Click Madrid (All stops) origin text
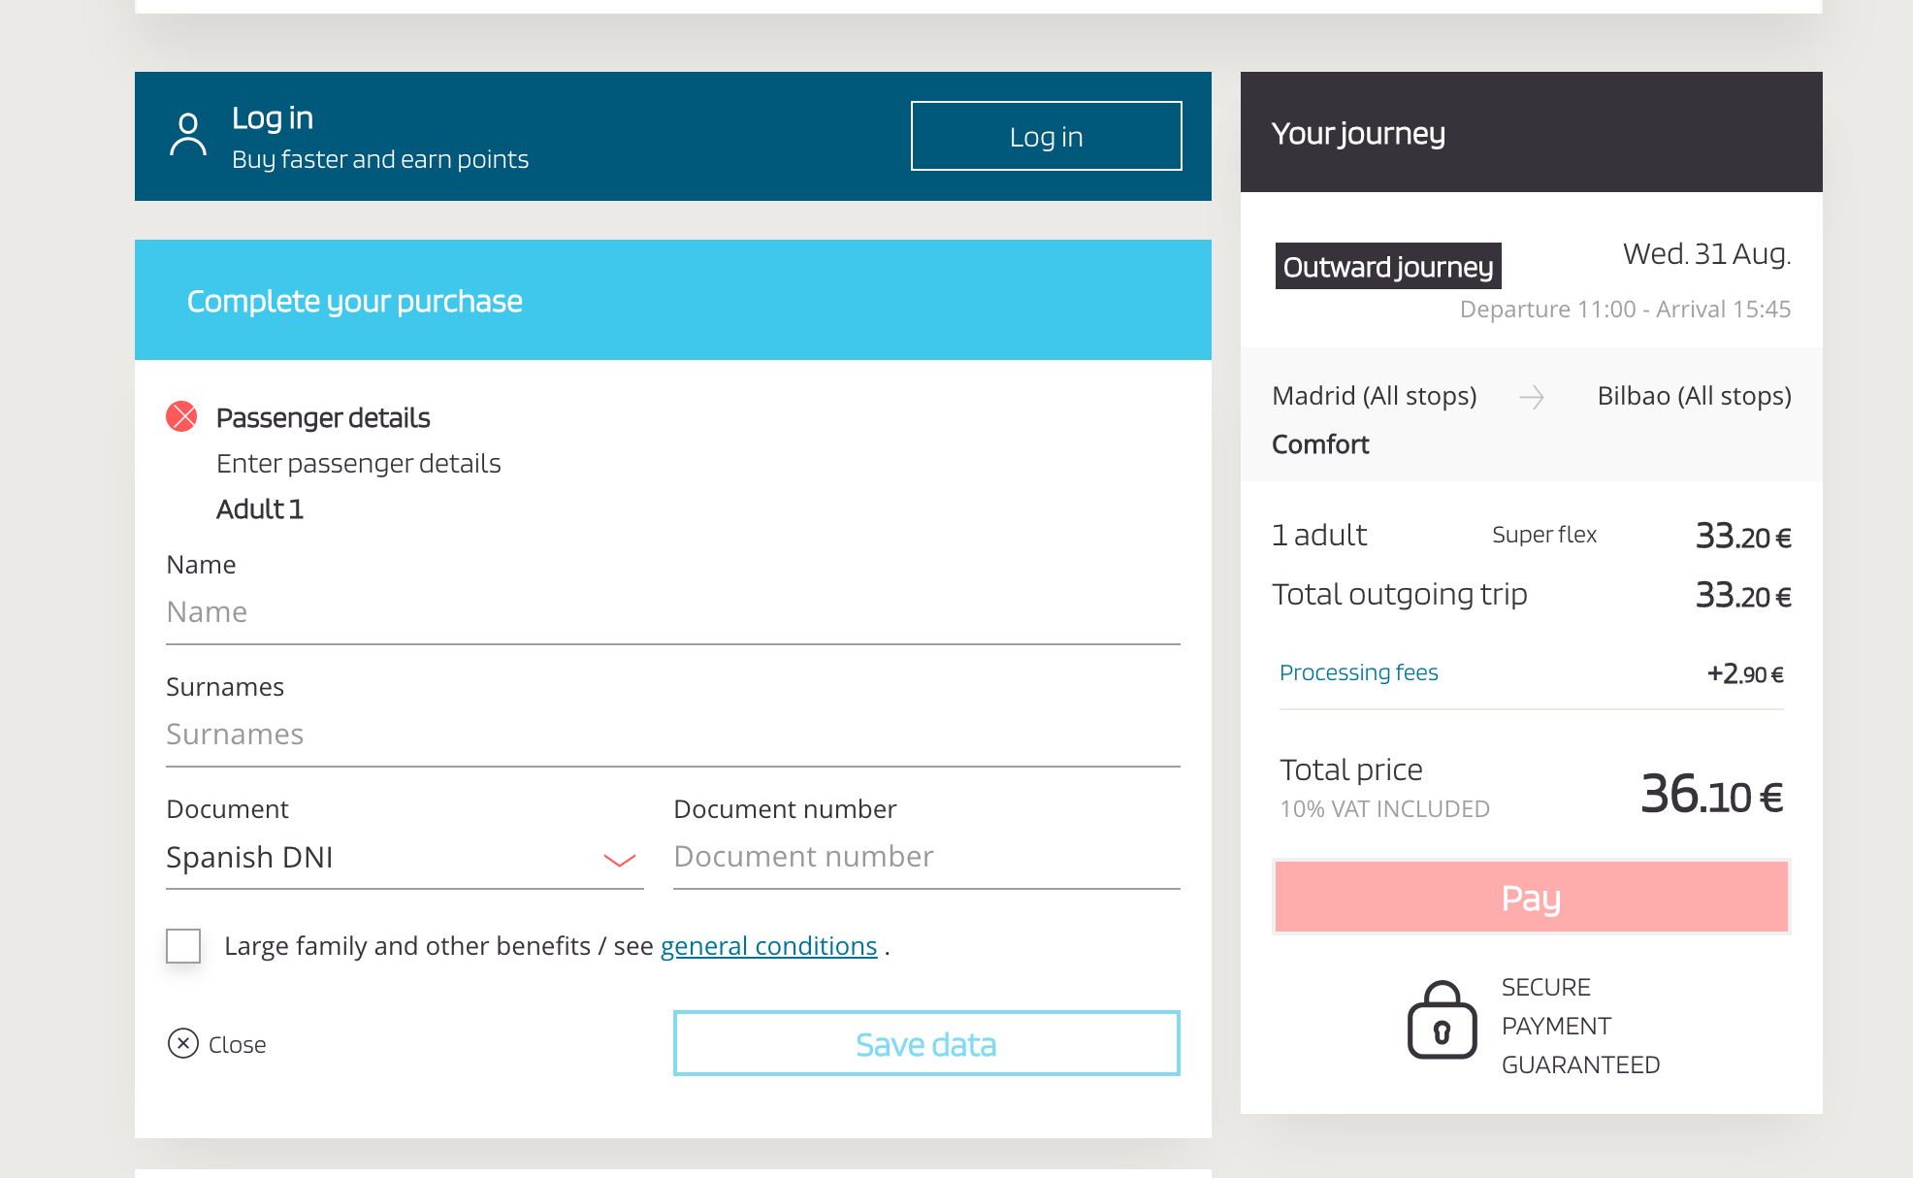The width and height of the screenshot is (1913, 1178). tap(1374, 396)
